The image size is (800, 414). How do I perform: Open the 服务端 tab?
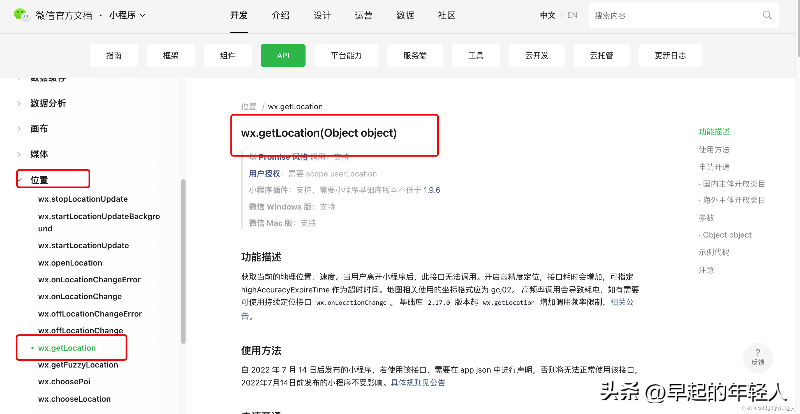tap(415, 55)
